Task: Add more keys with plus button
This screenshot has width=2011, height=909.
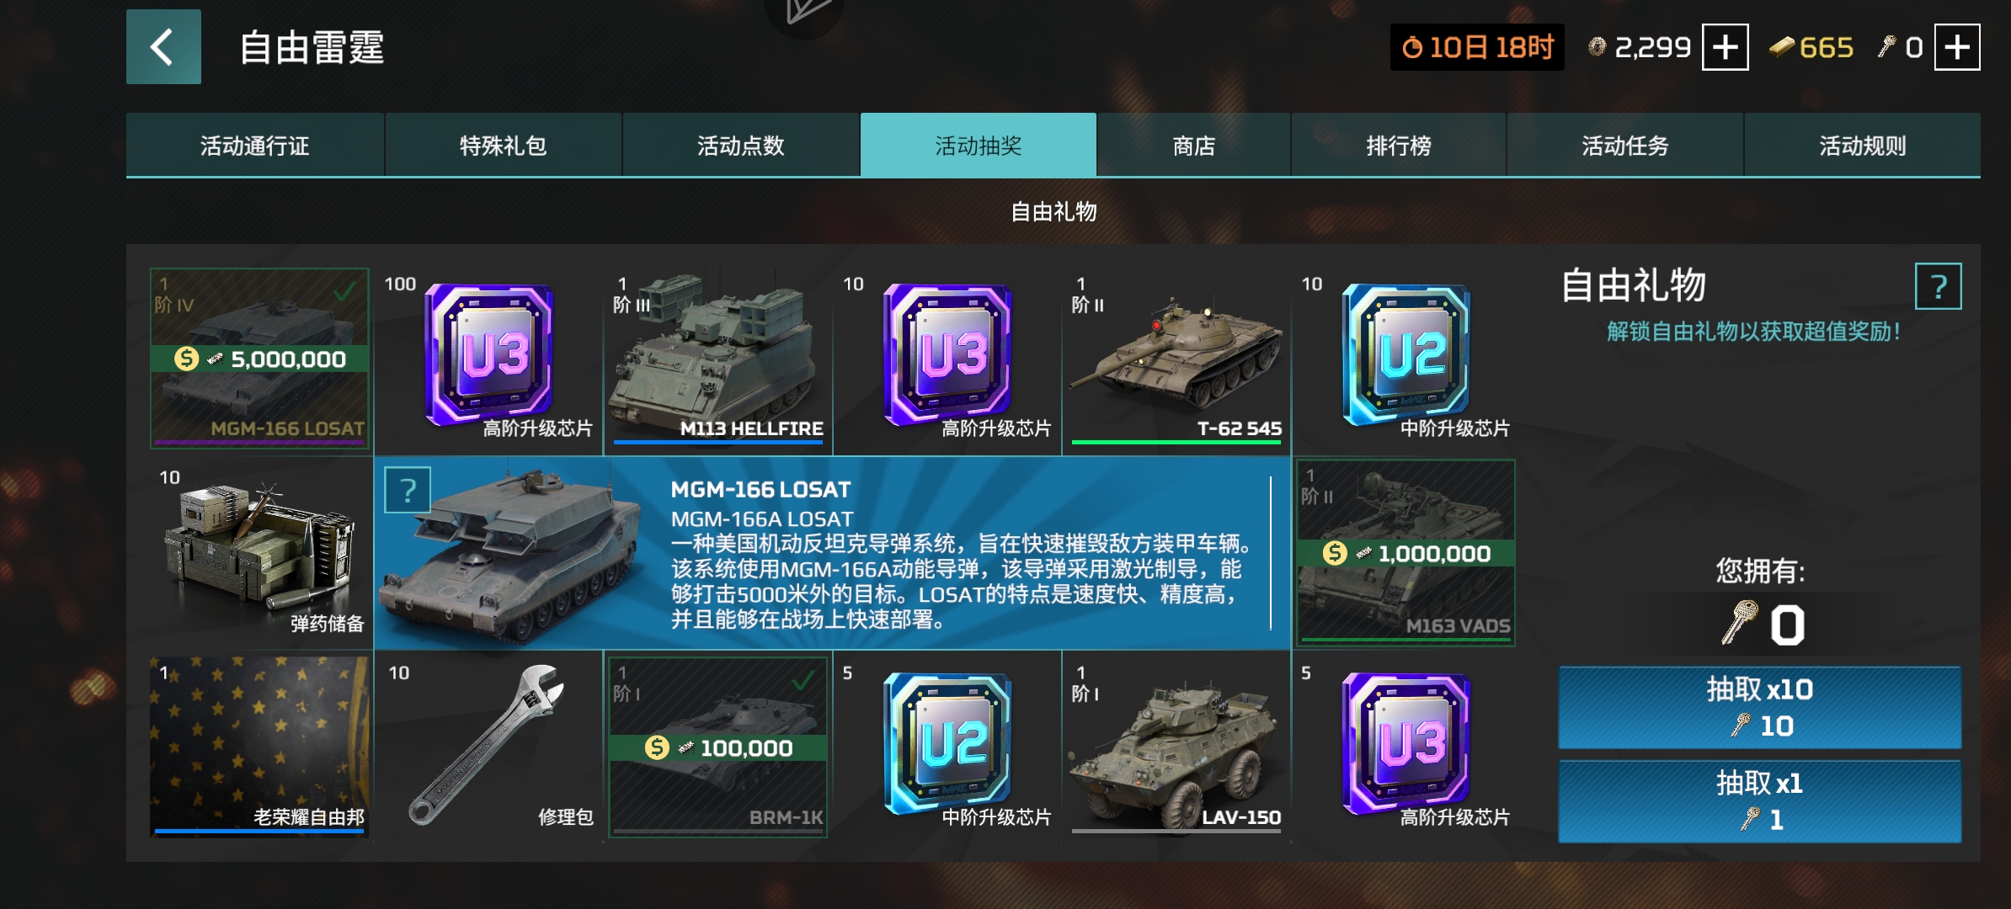Action: (x=1956, y=47)
